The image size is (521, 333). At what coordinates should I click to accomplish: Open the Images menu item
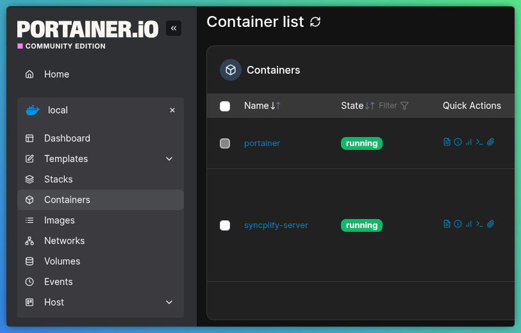[101, 220]
